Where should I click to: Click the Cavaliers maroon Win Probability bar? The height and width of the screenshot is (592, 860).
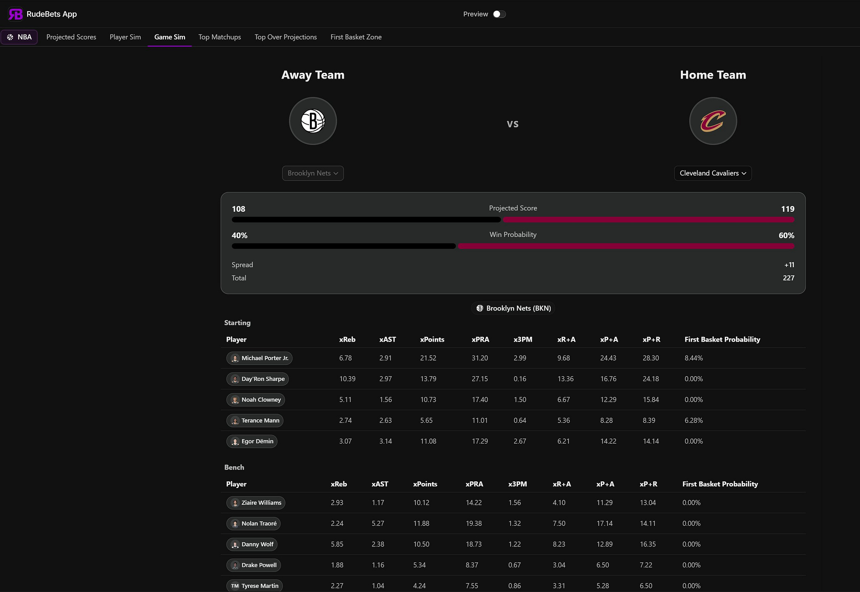pos(626,246)
